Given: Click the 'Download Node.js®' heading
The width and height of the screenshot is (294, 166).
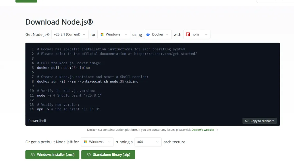Looking at the screenshot, I should [59, 22].
